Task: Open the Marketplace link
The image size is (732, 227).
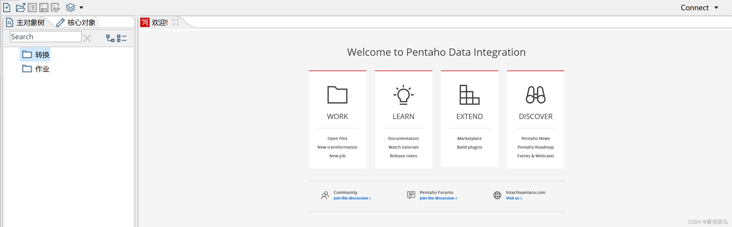Action: (469, 138)
